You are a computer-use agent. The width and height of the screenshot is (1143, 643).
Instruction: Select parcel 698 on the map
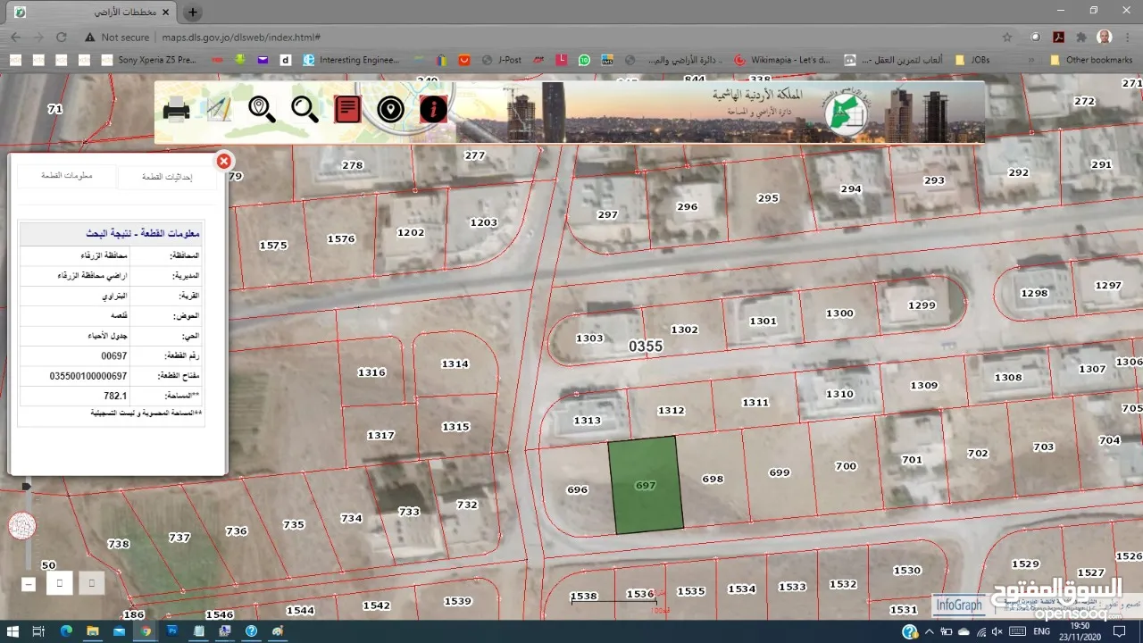pos(713,479)
